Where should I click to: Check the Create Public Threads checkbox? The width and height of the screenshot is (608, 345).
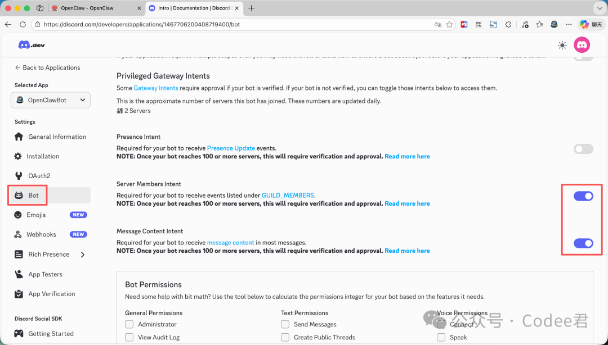[285, 337]
